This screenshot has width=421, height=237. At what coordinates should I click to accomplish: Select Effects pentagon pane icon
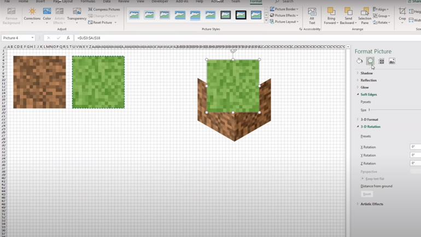coord(370,61)
